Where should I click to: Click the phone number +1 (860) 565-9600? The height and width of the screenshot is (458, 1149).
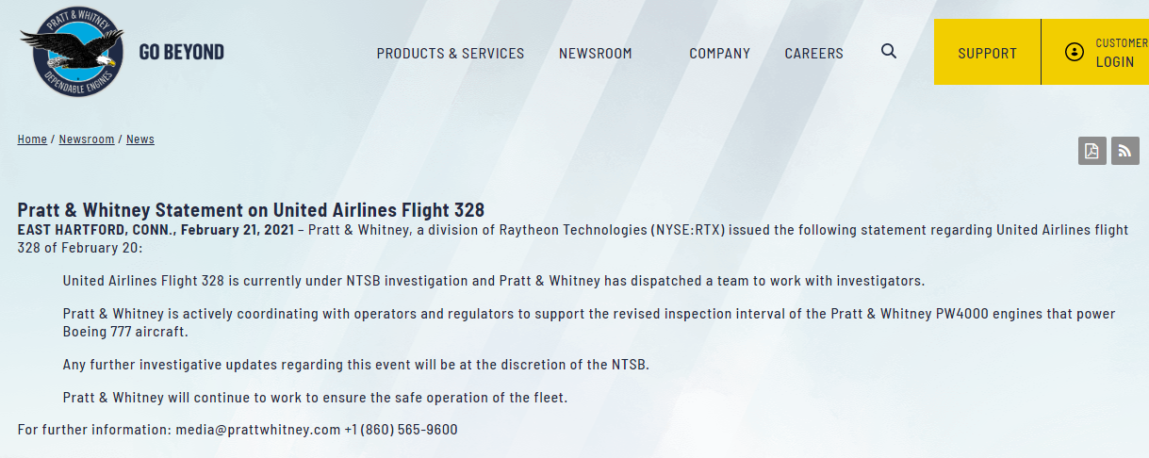(x=401, y=430)
